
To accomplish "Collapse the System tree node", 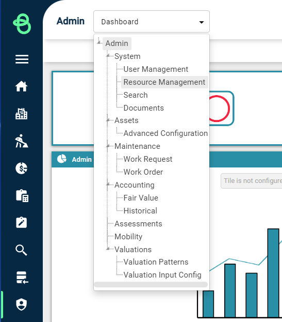I will coord(108,56).
